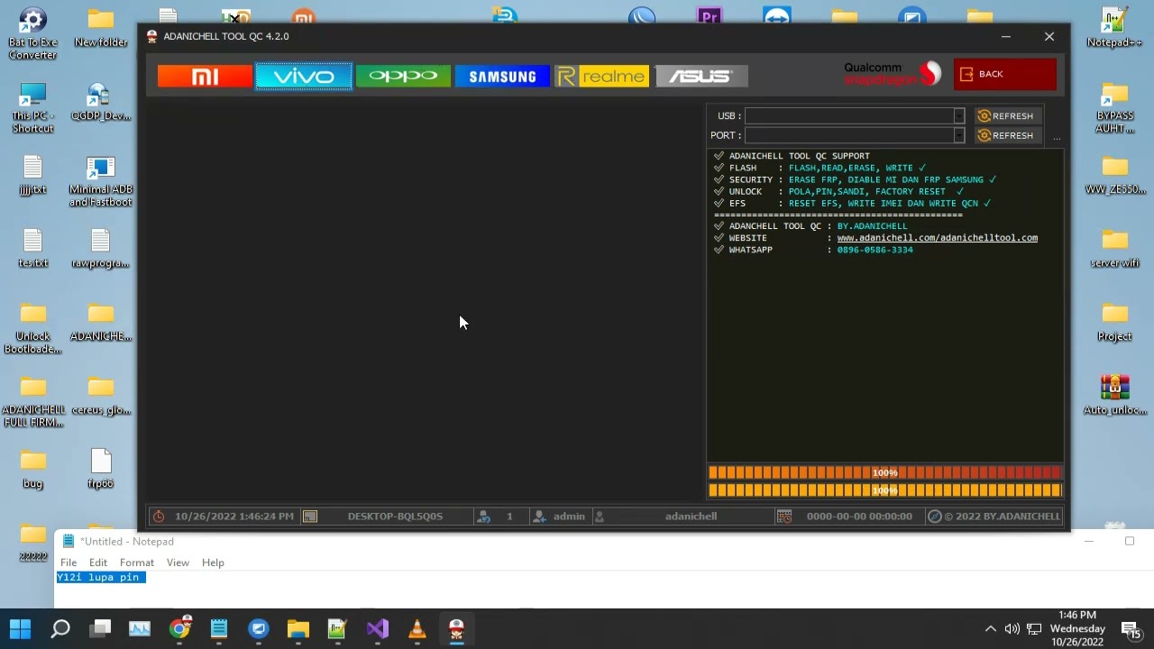Select the tes.txt desktop file
The width and height of the screenshot is (1154, 649).
click(x=32, y=249)
